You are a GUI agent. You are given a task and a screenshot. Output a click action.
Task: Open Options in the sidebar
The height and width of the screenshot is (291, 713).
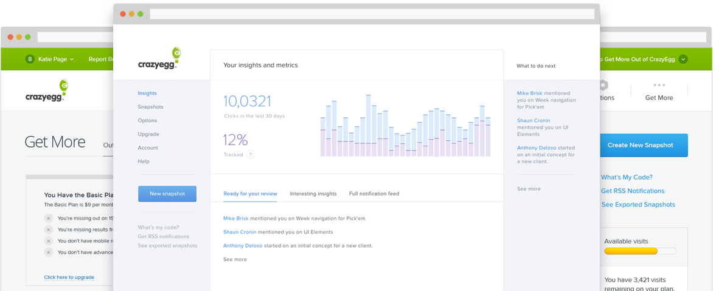click(x=147, y=120)
